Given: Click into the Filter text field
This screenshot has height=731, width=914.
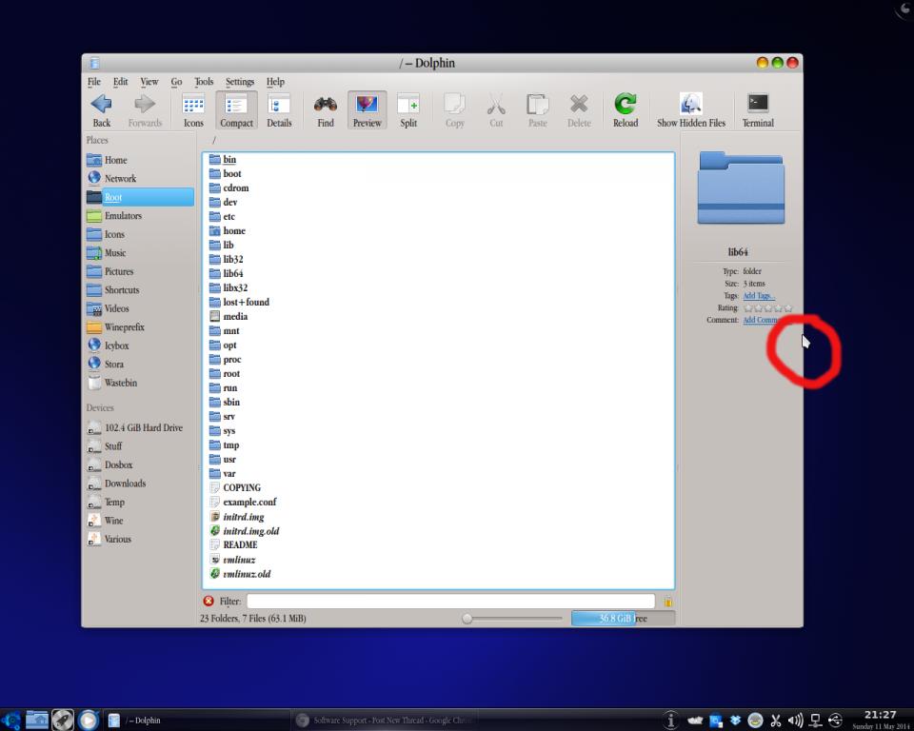Looking at the screenshot, I should pos(450,601).
